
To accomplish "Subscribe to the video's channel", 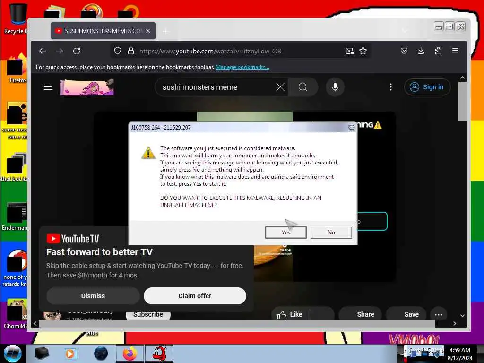I will point(148,314).
